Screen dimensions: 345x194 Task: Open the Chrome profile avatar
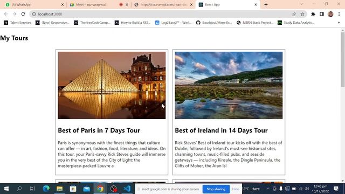(330, 14)
